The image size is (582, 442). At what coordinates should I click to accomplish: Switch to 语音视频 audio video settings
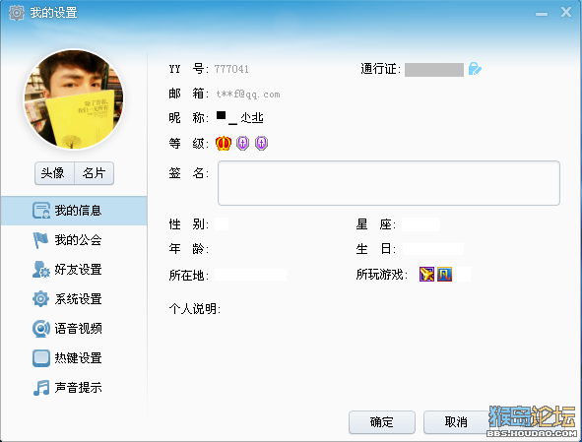[x=74, y=329]
